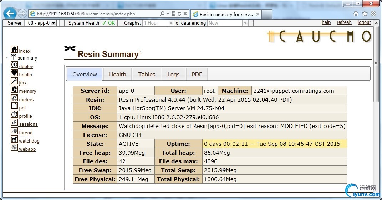This screenshot has height=200, width=382.
Task: Click the deploy arrow icon
Action: pos(14,65)
